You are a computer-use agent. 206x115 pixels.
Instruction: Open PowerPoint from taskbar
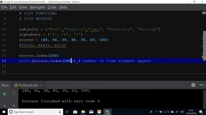click(x=99, y=112)
